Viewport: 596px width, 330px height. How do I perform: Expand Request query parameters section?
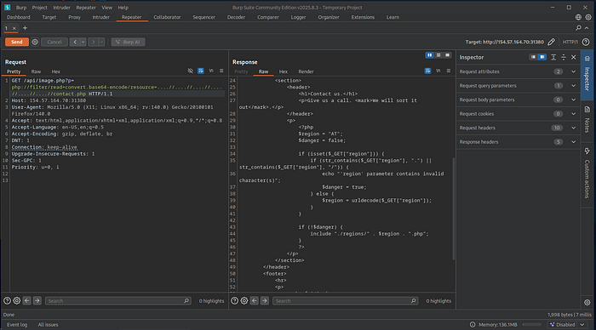click(518, 85)
